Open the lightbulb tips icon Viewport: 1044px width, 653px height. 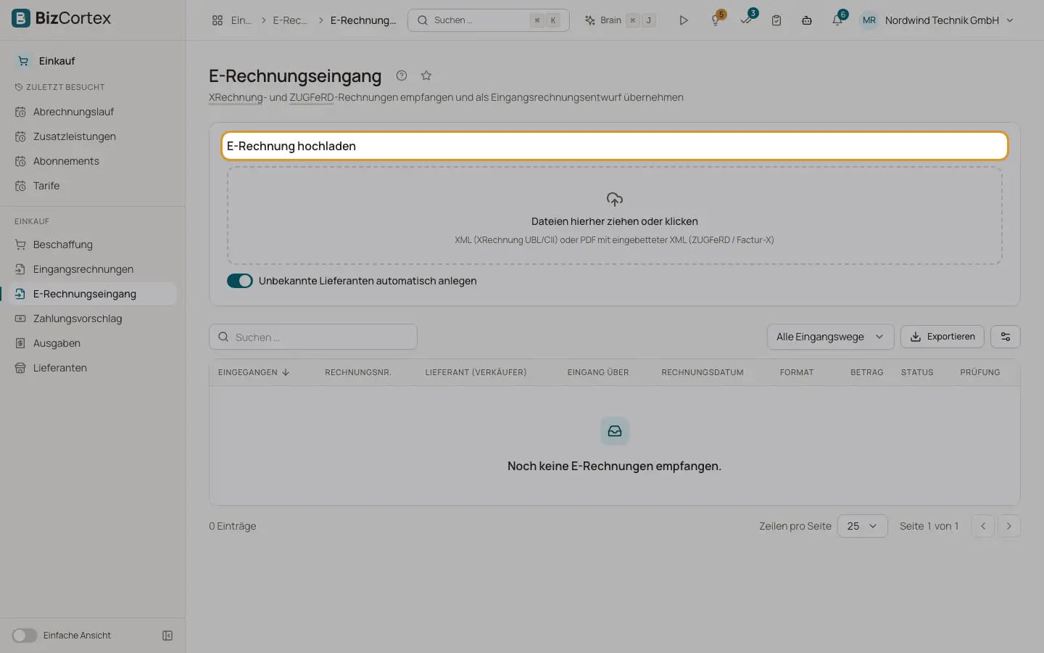[x=716, y=20]
